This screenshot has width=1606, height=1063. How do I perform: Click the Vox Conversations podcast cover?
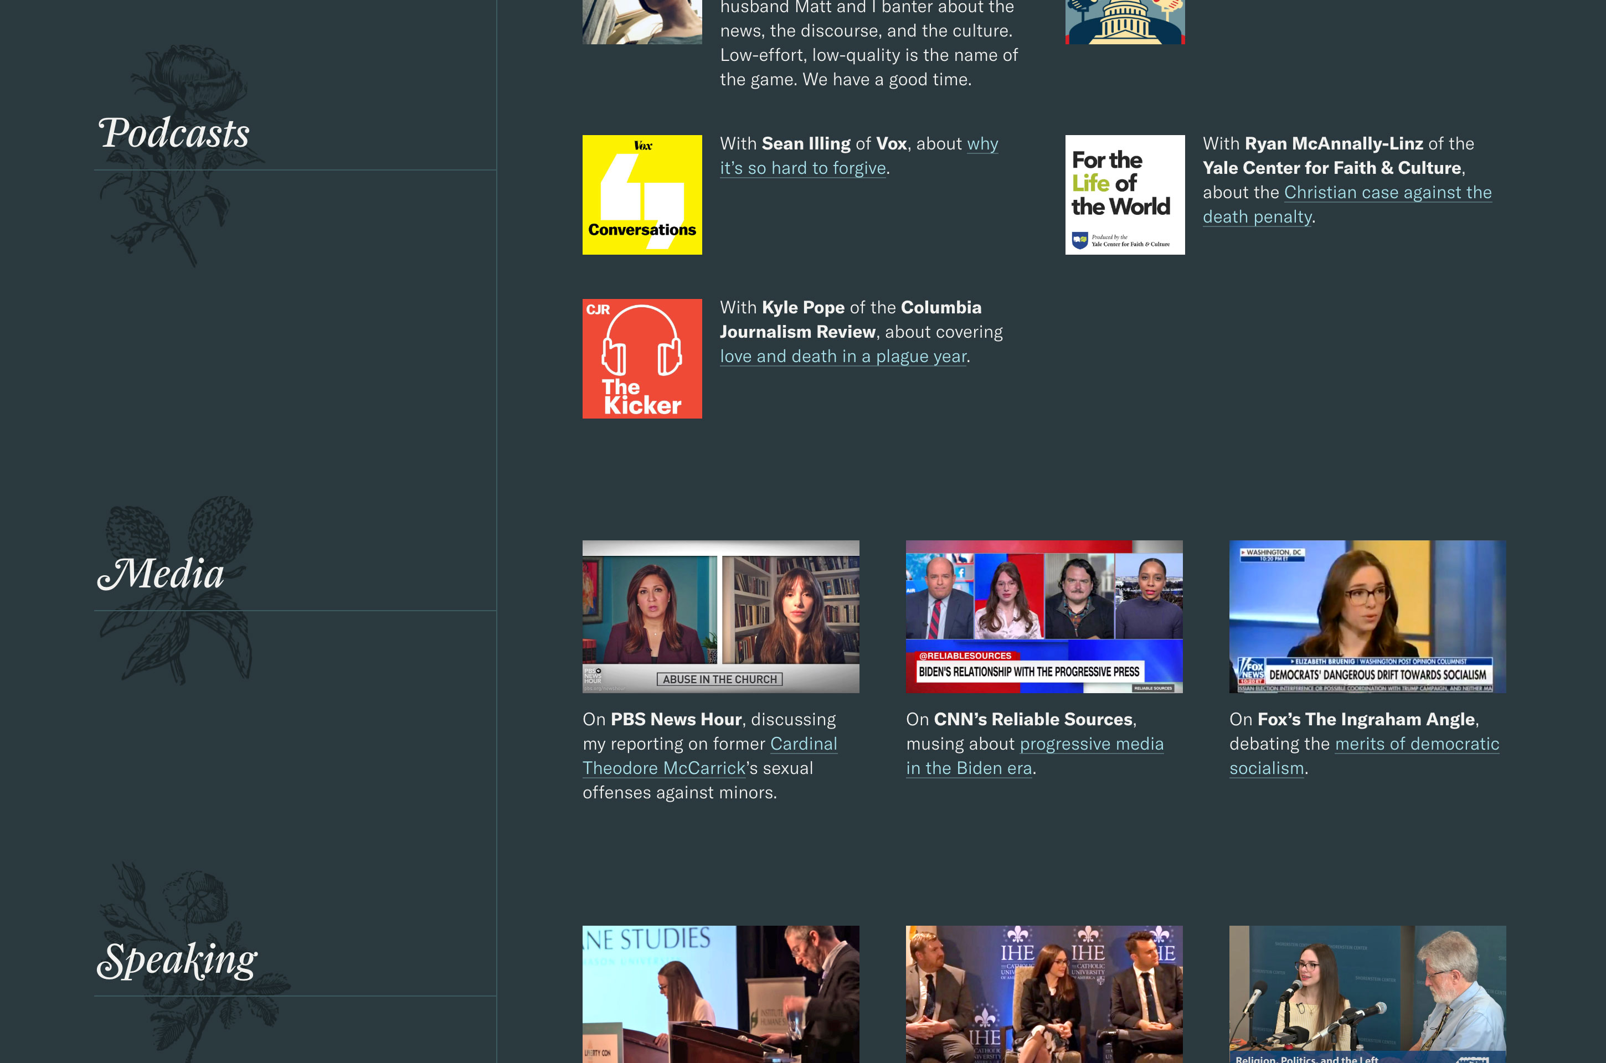point(642,194)
